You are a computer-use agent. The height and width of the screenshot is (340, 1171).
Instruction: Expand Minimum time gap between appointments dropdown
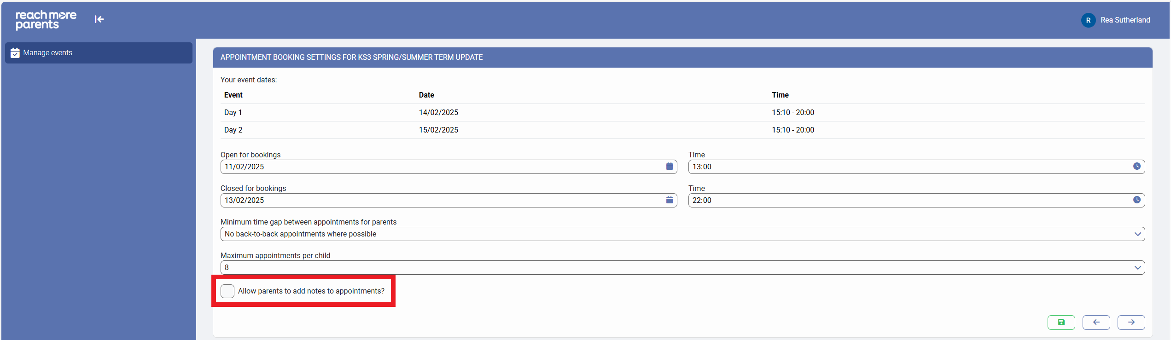[x=682, y=234]
